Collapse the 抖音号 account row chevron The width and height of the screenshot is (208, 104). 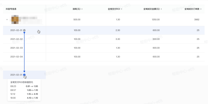pos(7,20)
